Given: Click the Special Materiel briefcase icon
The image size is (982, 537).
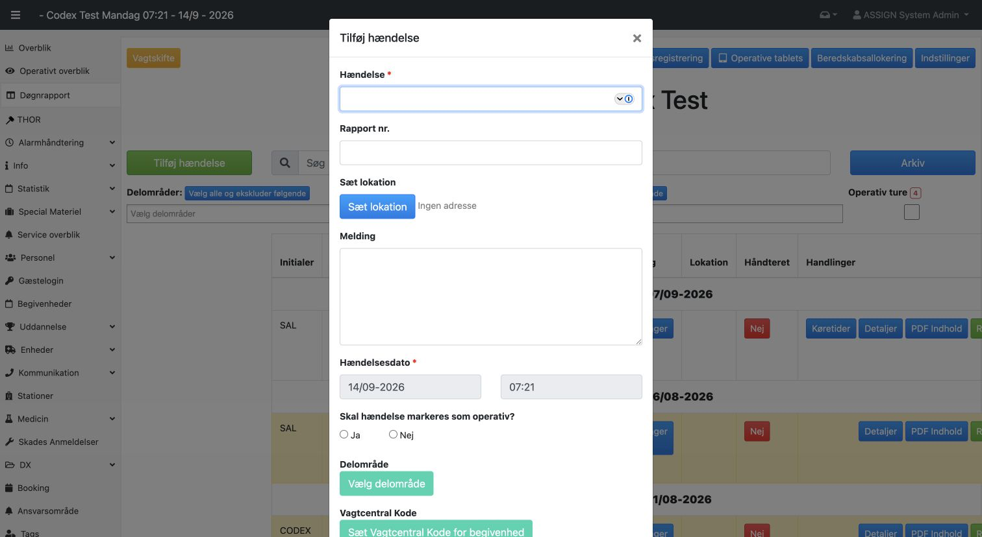Looking at the screenshot, I should pos(10,212).
